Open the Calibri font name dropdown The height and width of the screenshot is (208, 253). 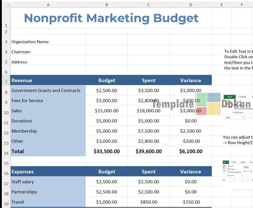click(x=249, y=167)
